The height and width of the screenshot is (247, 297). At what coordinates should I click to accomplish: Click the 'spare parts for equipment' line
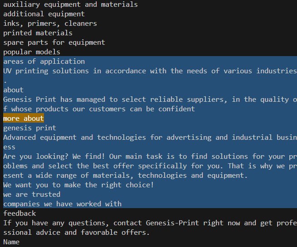[x=54, y=43]
